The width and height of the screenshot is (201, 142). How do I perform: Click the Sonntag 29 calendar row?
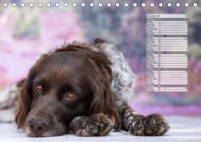point(167,86)
